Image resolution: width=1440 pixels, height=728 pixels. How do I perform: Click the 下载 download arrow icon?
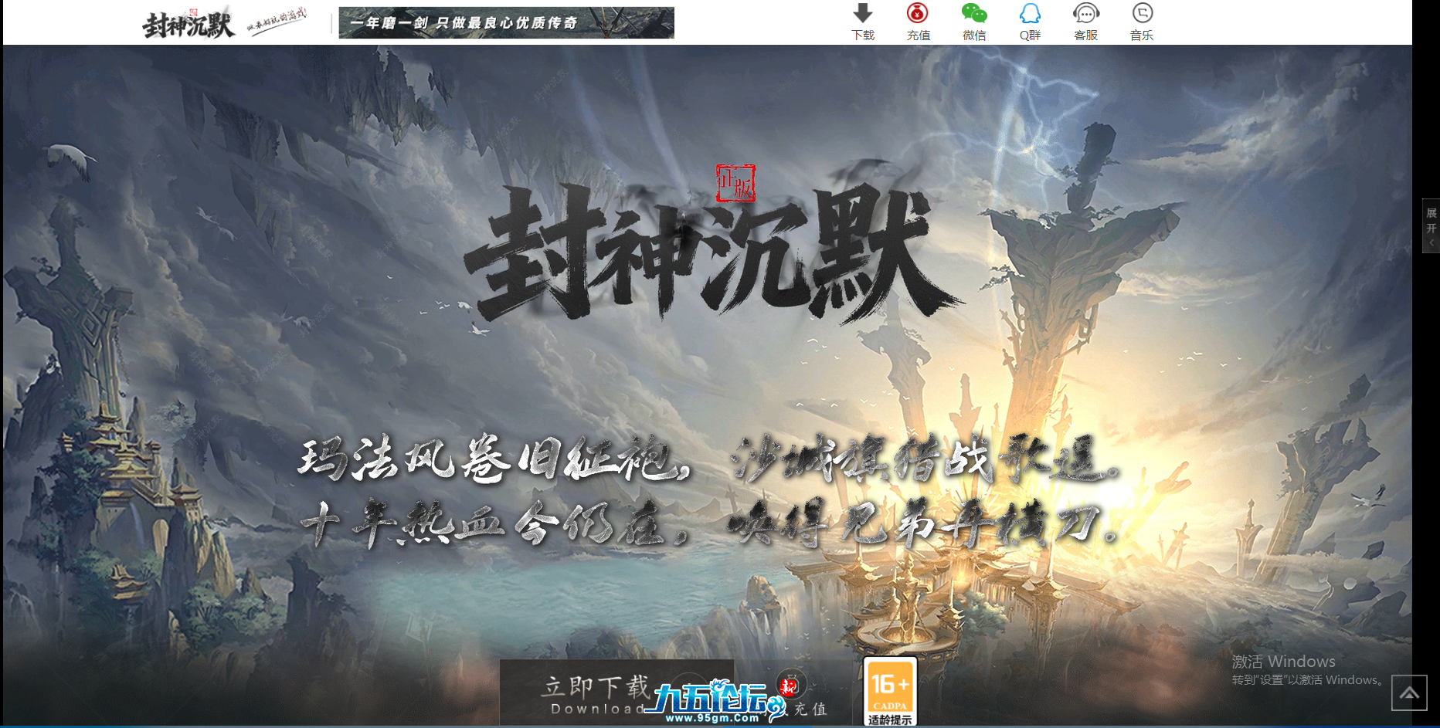pyautogui.click(x=863, y=14)
